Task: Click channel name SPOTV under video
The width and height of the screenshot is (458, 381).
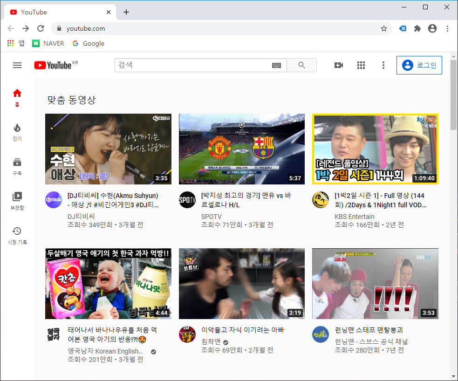Action: pyautogui.click(x=211, y=216)
